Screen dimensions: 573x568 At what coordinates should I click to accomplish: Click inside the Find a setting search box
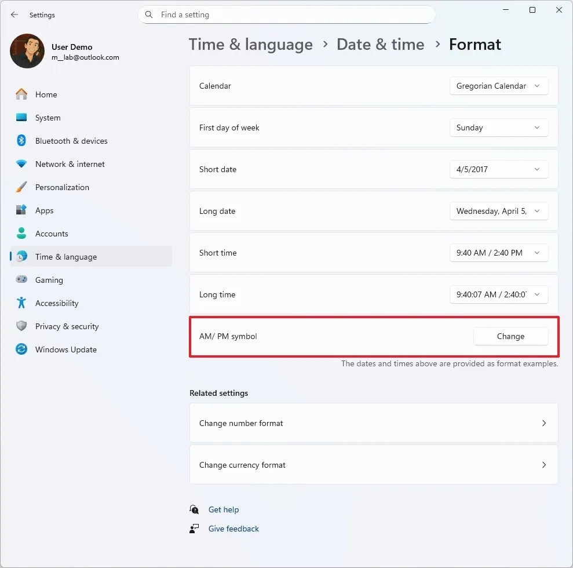pyautogui.click(x=286, y=14)
